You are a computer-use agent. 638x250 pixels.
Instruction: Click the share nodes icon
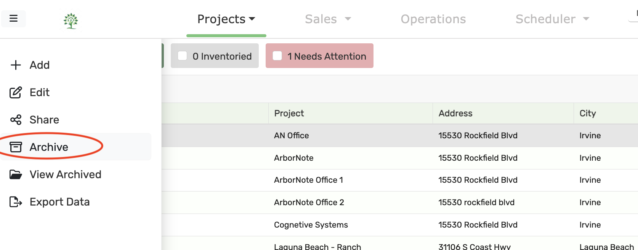tap(16, 120)
